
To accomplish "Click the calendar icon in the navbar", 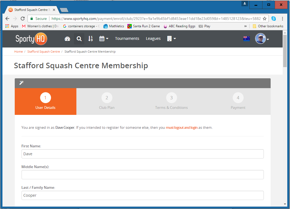I will pos(102,38).
